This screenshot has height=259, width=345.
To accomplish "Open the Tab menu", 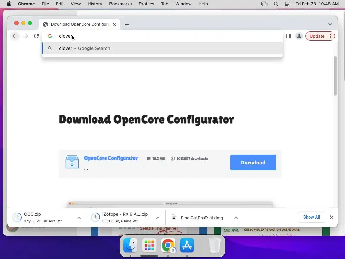I will pyautogui.click(x=164, y=4).
